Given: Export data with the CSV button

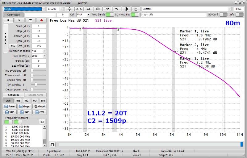Looking at the screenshot, I should click(x=40, y=112).
